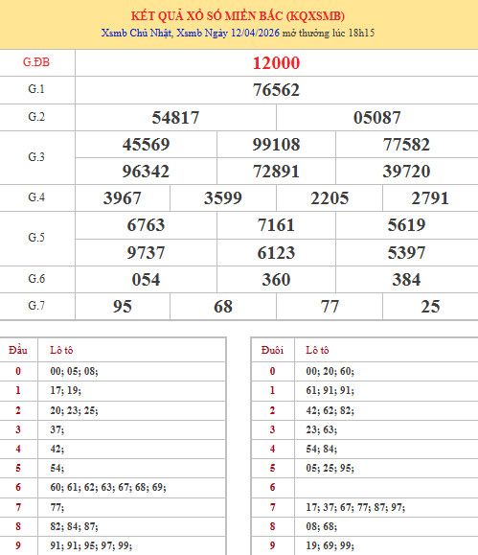The image size is (478, 555).
Task: Click G.7 number 25
Action: pos(430,307)
